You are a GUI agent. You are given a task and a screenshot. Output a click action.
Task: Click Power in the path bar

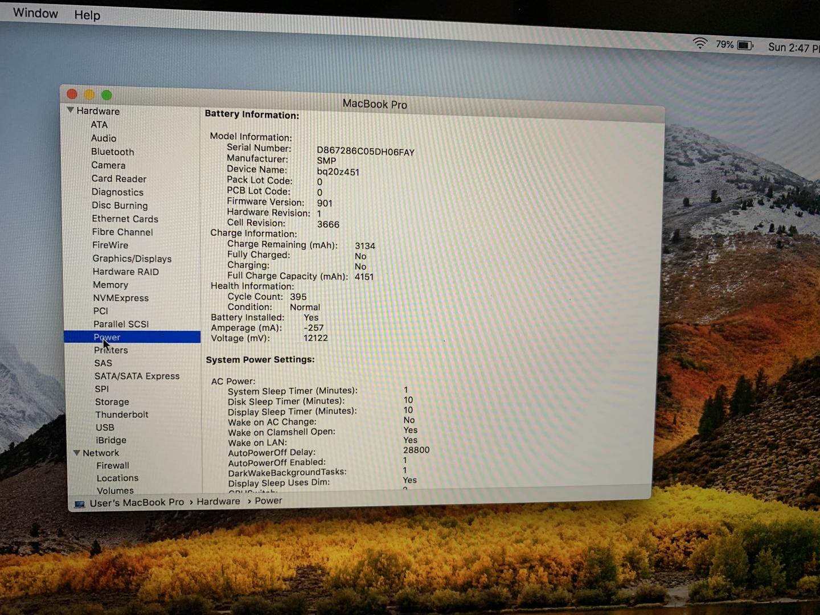[x=269, y=501]
